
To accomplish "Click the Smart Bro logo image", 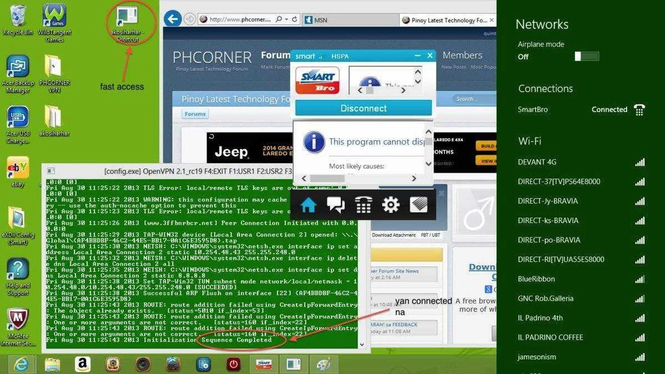I will pos(317,80).
